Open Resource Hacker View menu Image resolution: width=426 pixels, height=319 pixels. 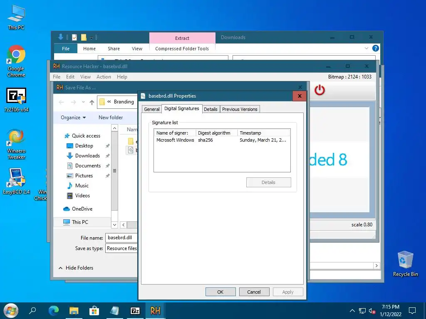pyautogui.click(x=85, y=77)
